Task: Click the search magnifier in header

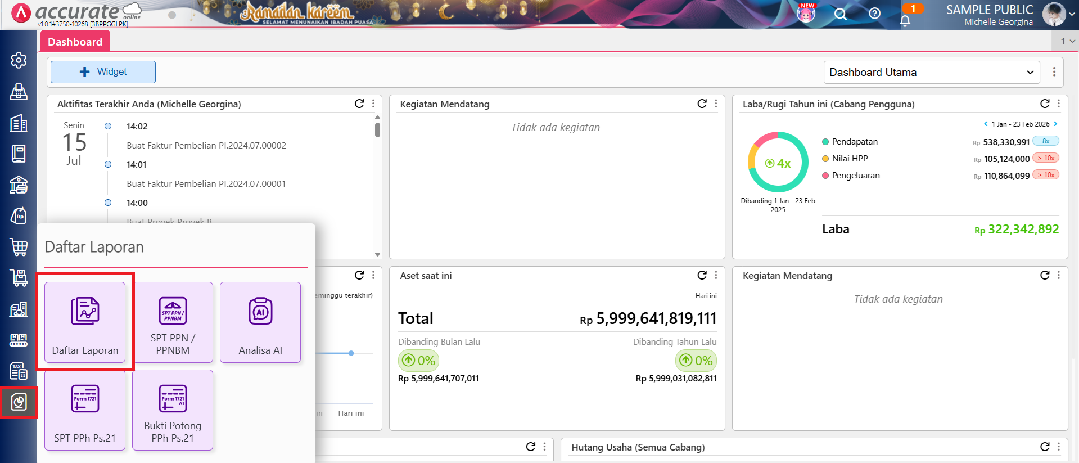Action: 840,14
